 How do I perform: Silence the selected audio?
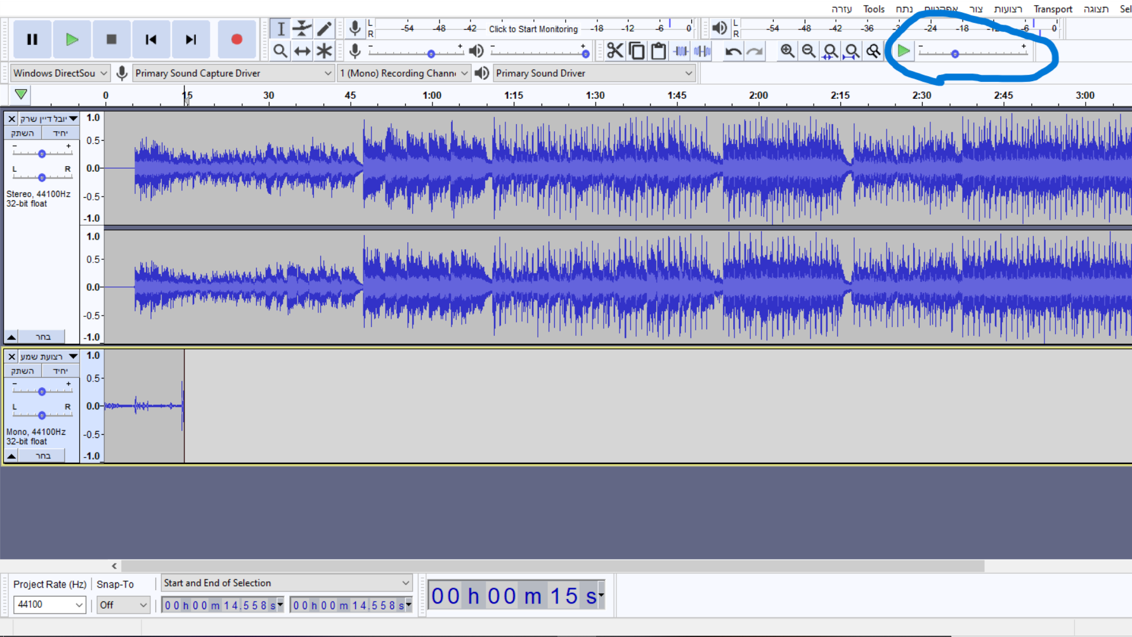[702, 51]
